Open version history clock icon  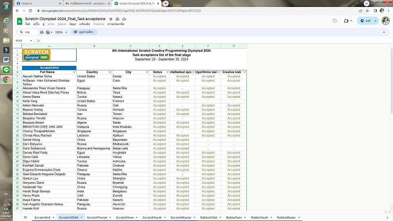[x=334, y=21]
